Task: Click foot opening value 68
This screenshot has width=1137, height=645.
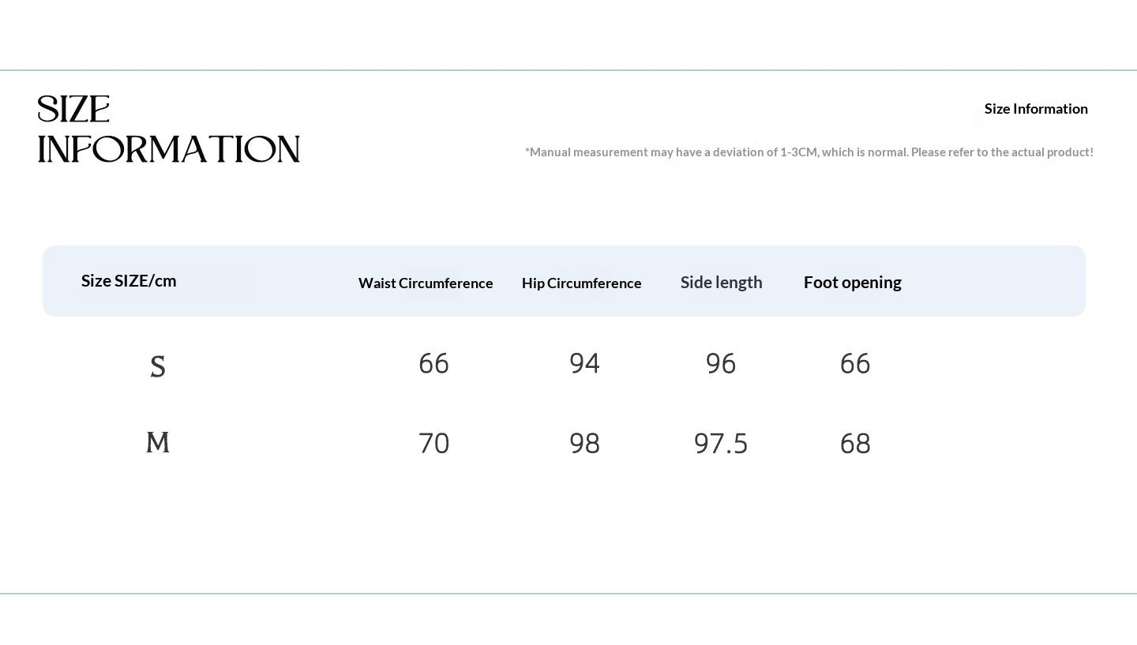Action: (x=855, y=444)
